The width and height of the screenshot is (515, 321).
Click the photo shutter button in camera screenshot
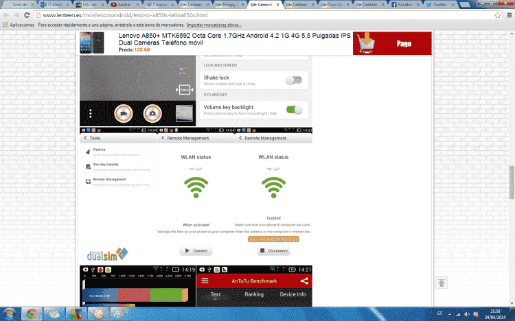[152, 114]
